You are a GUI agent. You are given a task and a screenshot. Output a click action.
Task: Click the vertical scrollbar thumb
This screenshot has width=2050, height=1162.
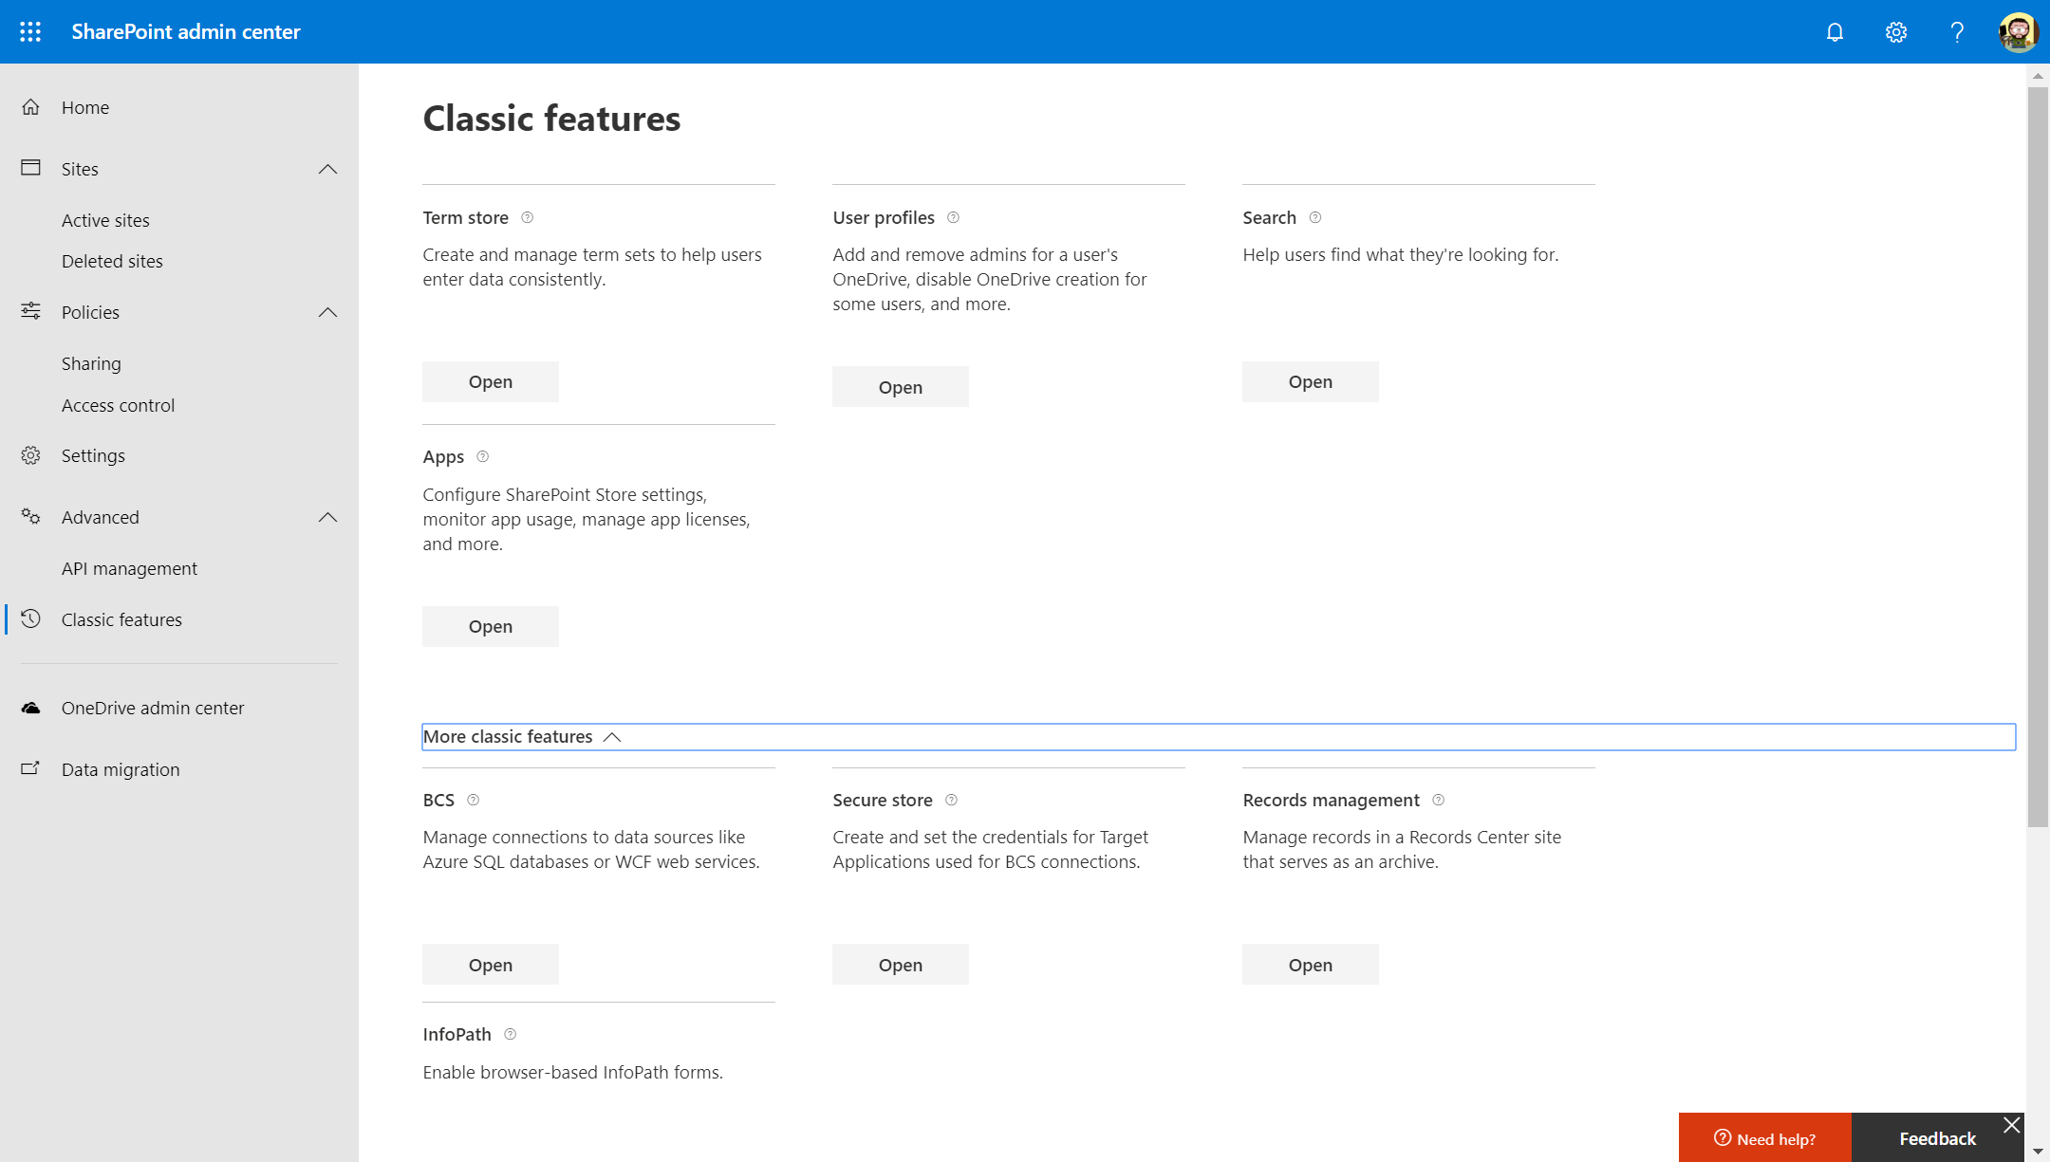[x=2037, y=455]
